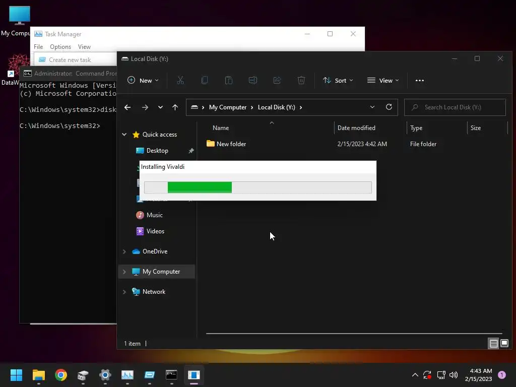Viewport: 516px width, 387px height.
Task: Switch to large thumbnails view icon
Action: (504, 344)
